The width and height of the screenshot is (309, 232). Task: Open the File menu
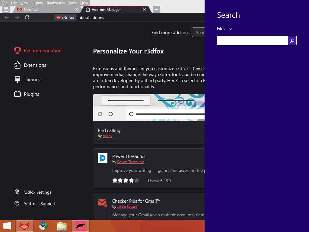[4, 3]
